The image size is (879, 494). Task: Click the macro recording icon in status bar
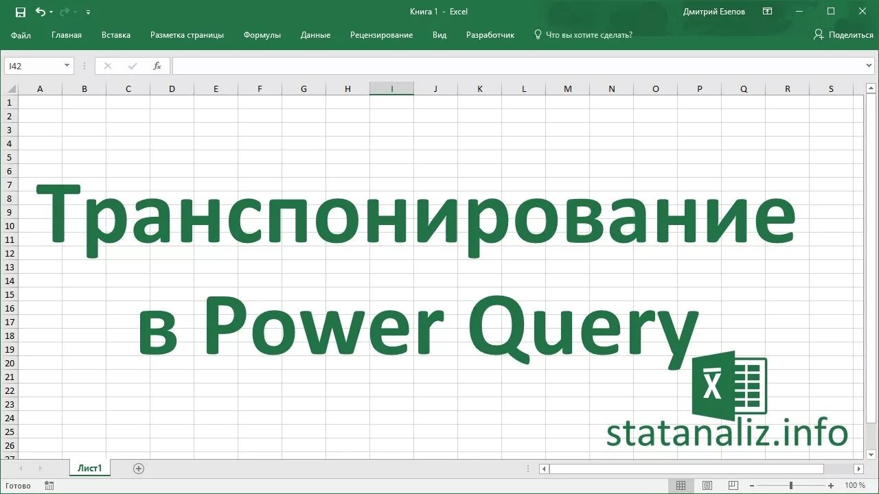(49, 486)
